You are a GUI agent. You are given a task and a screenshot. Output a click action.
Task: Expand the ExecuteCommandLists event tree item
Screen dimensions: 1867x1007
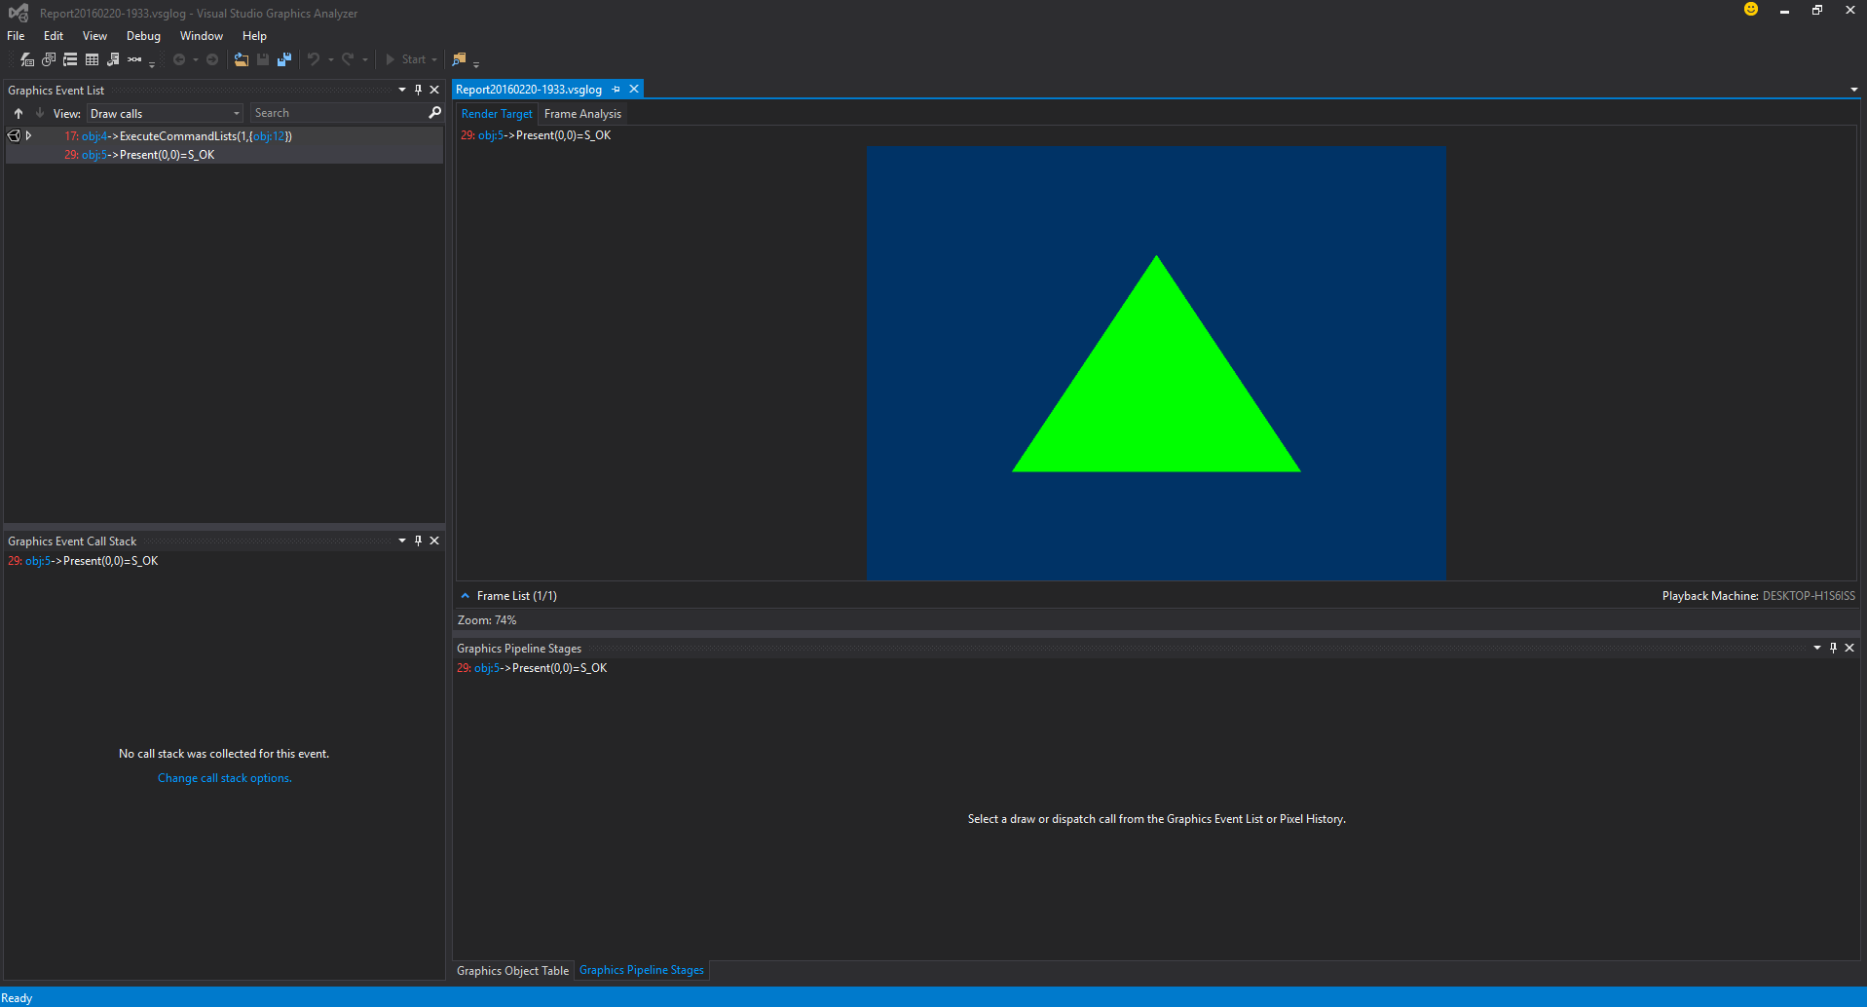28,135
